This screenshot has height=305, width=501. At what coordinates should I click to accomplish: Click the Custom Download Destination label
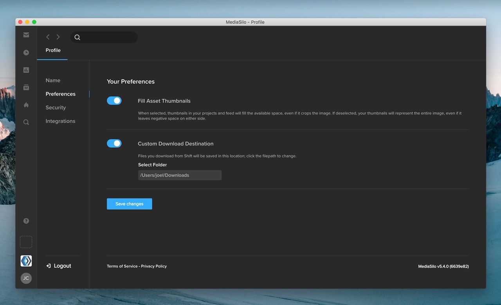[x=176, y=144]
